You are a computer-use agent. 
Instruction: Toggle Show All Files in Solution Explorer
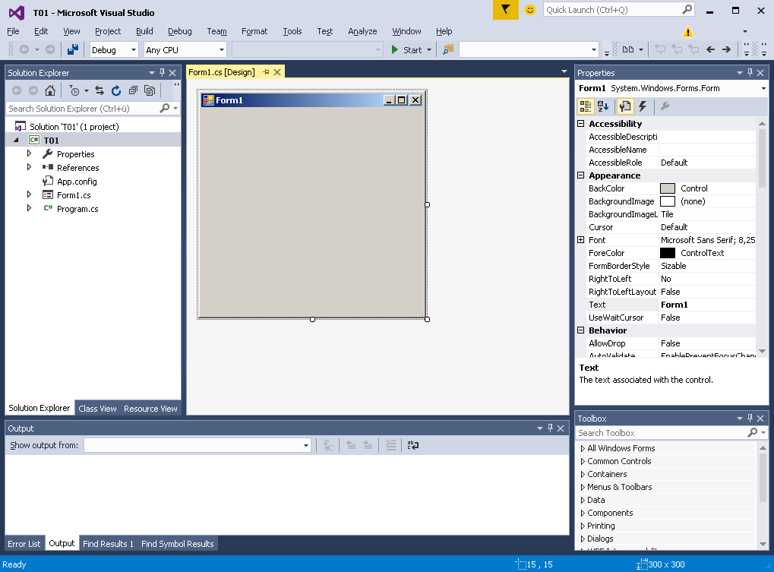(150, 90)
